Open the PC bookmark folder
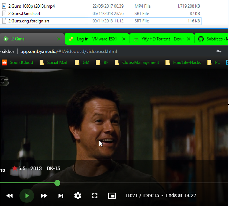This screenshot has width=229, height=206. click(214, 62)
